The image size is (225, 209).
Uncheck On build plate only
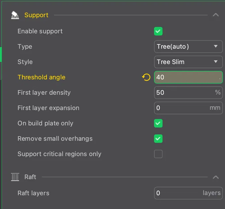[158, 123]
